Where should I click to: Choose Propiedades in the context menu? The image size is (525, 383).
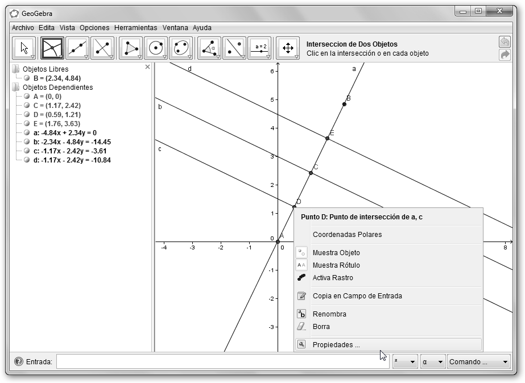(x=336, y=344)
